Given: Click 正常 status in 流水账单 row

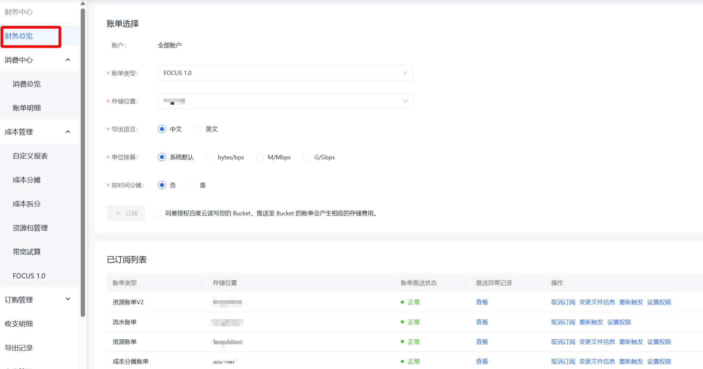Looking at the screenshot, I should pyautogui.click(x=414, y=322).
